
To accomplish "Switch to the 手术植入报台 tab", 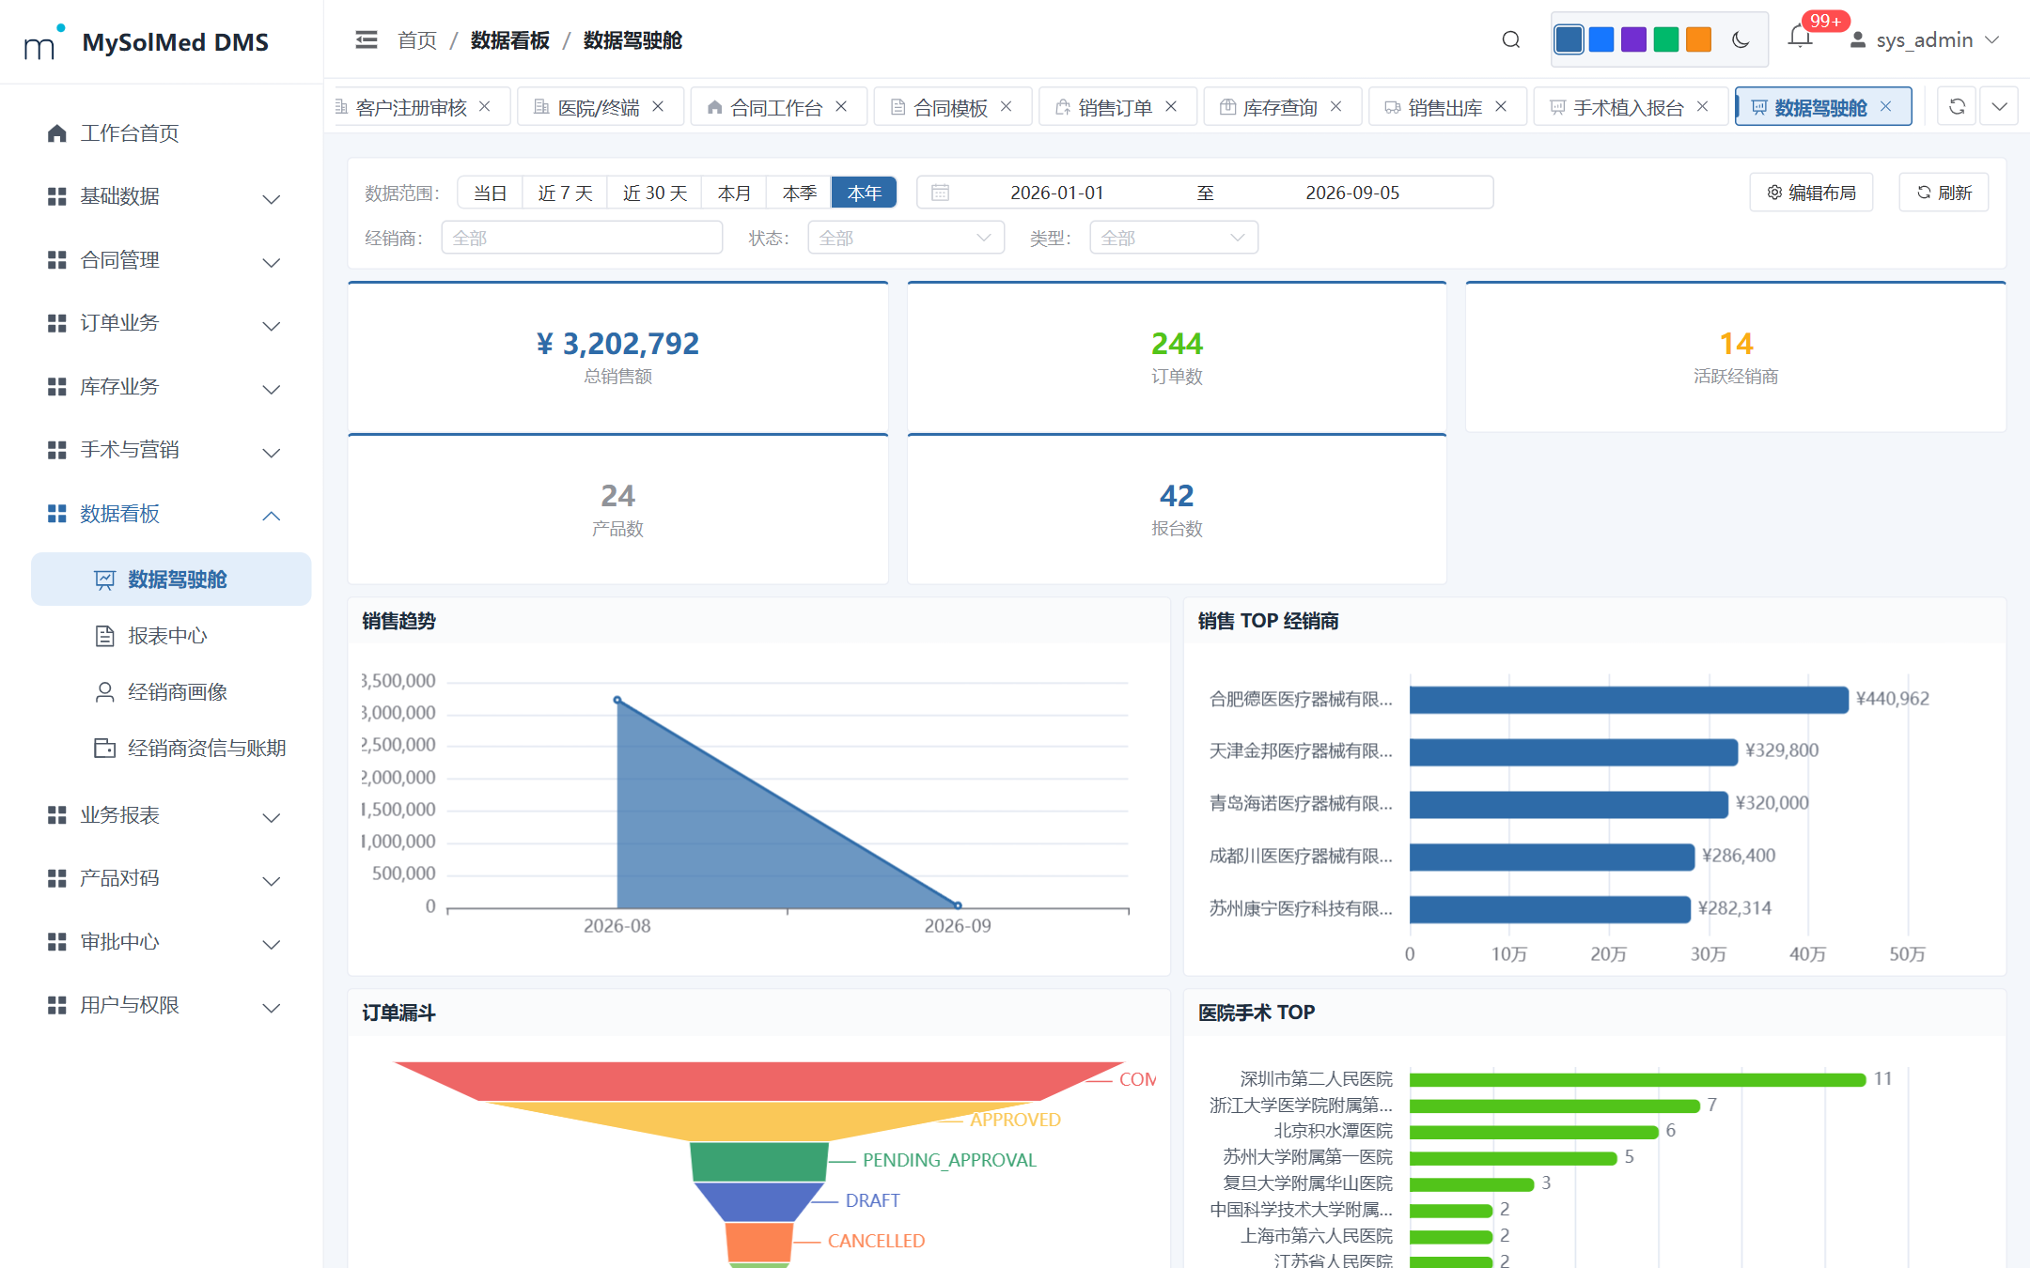I will 1629,107.
